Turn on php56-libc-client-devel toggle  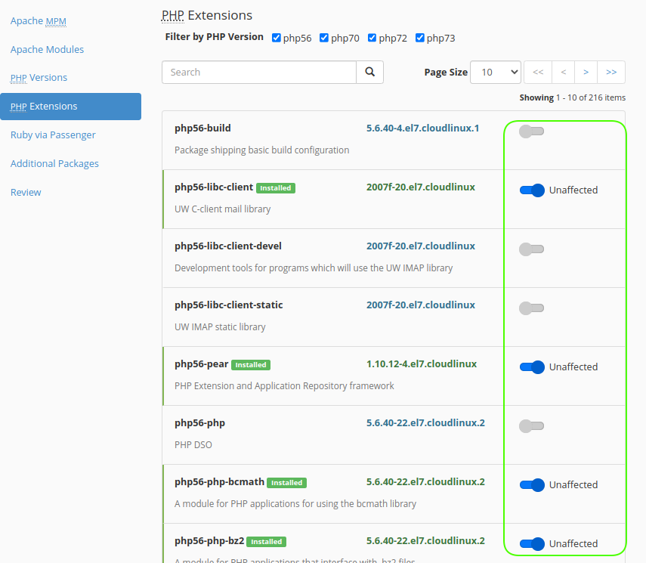pos(532,249)
